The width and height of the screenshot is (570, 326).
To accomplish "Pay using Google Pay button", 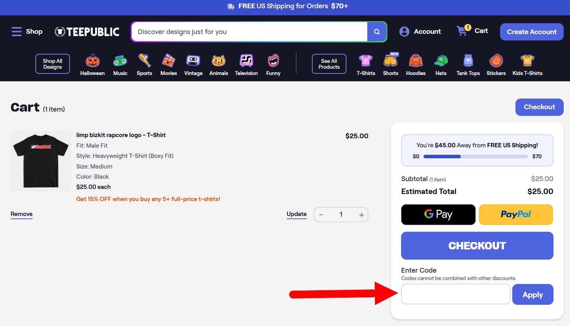I will [438, 214].
